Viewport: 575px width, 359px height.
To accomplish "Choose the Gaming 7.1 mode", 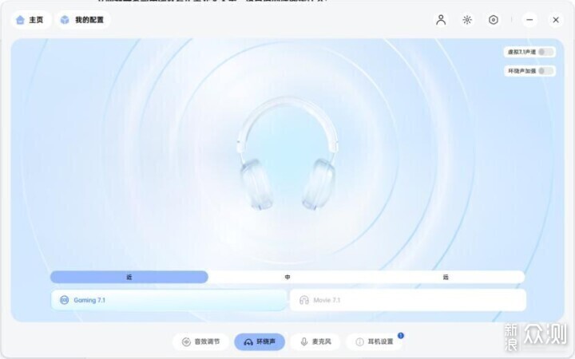I will [169, 300].
